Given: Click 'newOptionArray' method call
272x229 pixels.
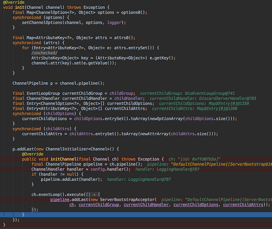Looking at the screenshot, I should (x=166, y=119).
